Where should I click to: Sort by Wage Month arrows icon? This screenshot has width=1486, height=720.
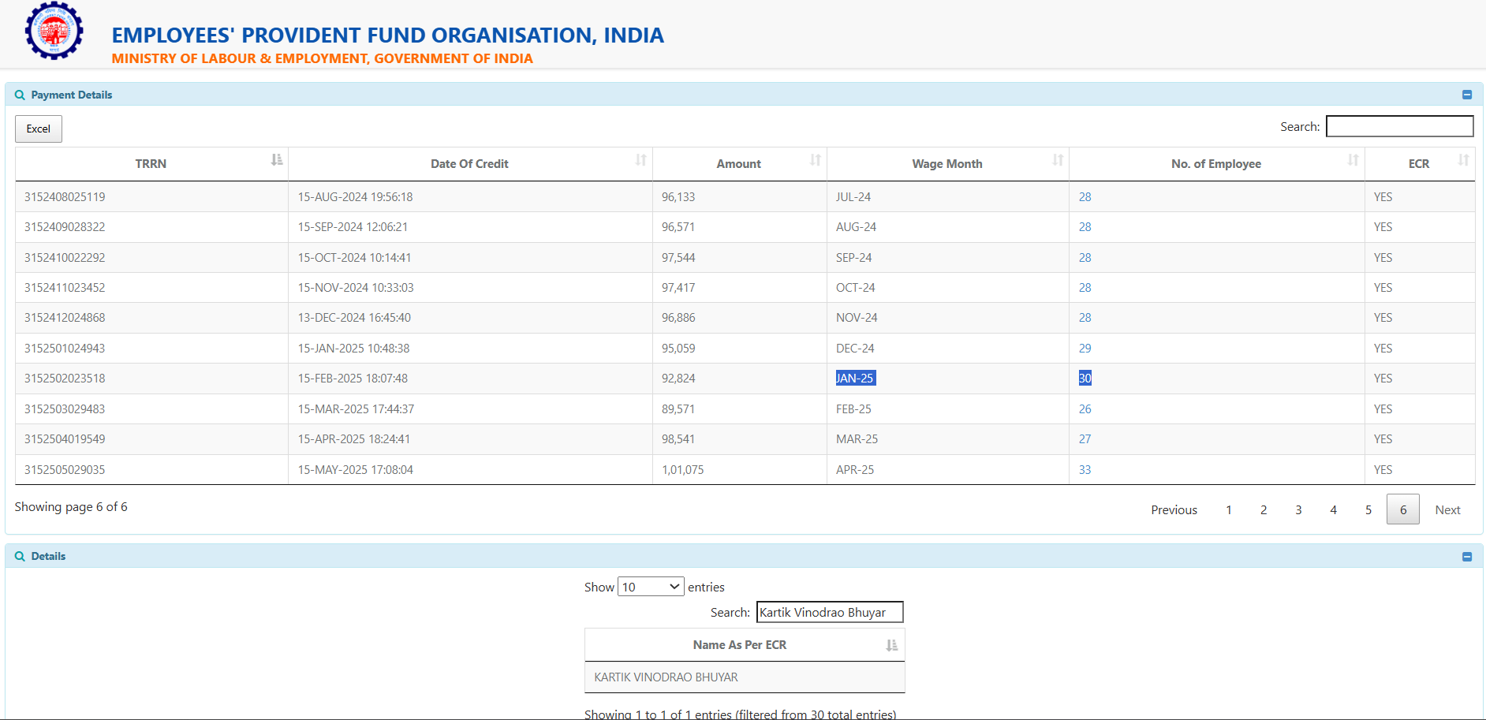coord(1058,160)
